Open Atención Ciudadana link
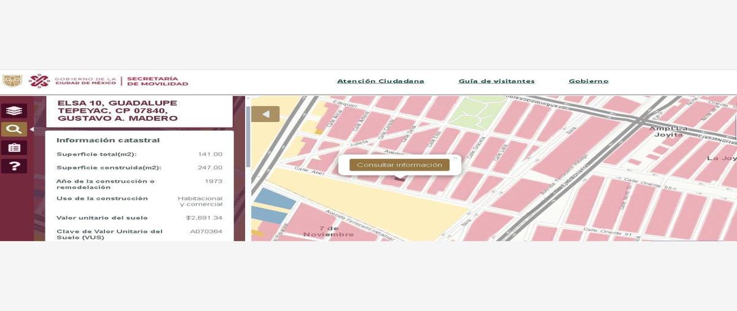This screenshot has width=737, height=311. (380, 81)
